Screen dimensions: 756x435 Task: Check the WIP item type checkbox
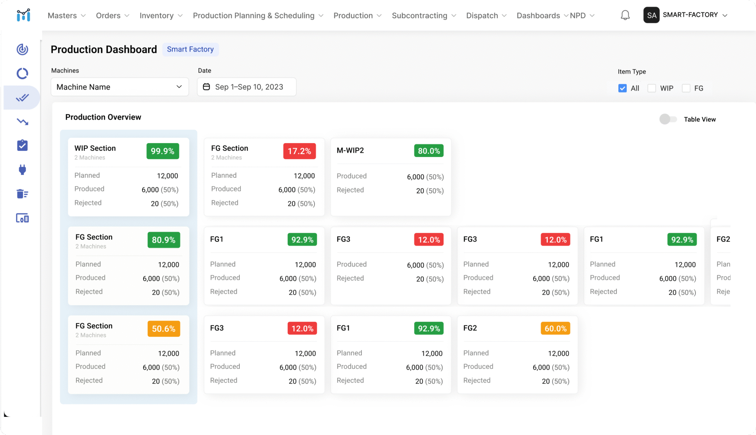click(652, 88)
